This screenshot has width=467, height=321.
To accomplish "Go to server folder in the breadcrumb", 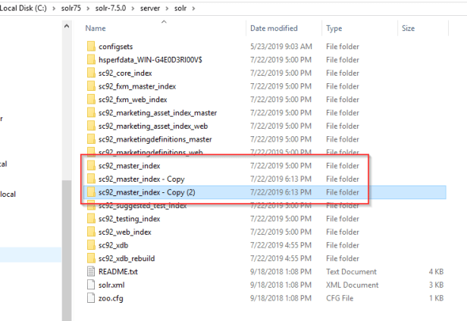I will point(148,8).
